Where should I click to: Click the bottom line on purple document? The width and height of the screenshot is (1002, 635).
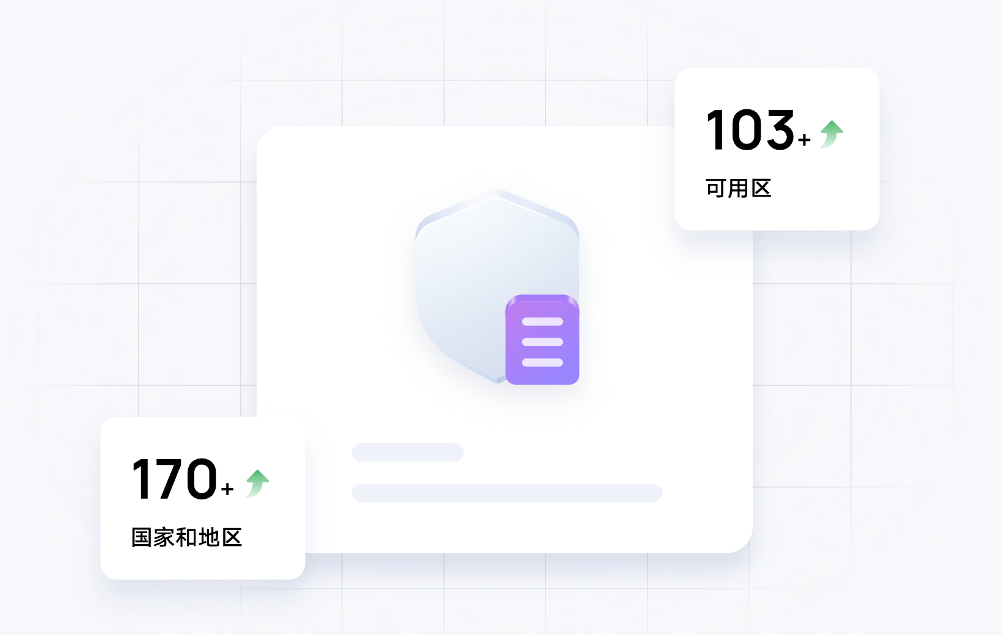(543, 363)
